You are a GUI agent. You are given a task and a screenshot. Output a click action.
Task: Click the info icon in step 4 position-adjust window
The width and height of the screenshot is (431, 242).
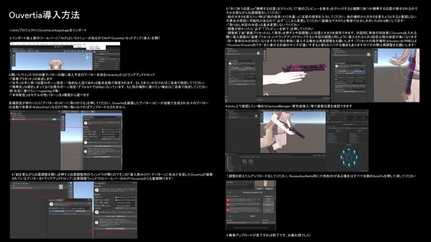(x=51, y=205)
